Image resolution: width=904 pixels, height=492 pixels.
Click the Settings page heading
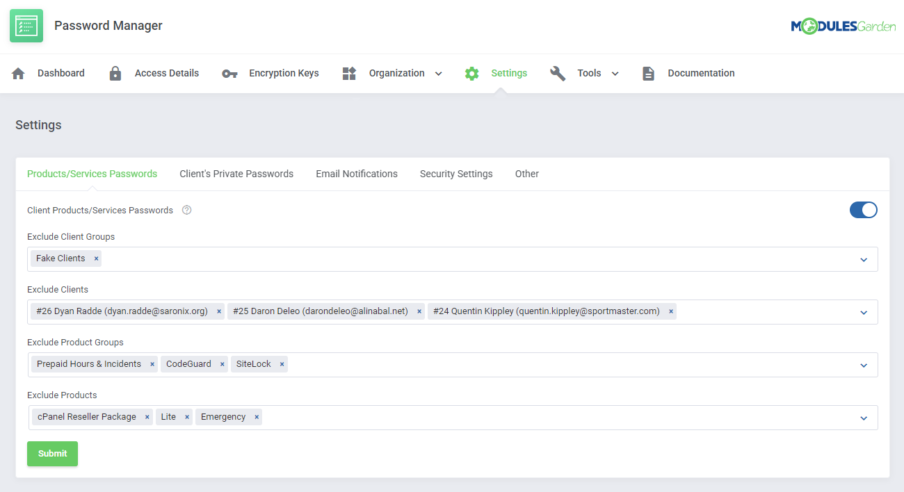[x=38, y=125]
